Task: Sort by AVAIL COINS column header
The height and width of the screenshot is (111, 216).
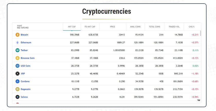Action: point(135,27)
